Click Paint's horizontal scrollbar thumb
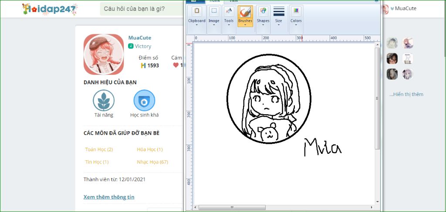 pyautogui.click(x=232, y=208)
